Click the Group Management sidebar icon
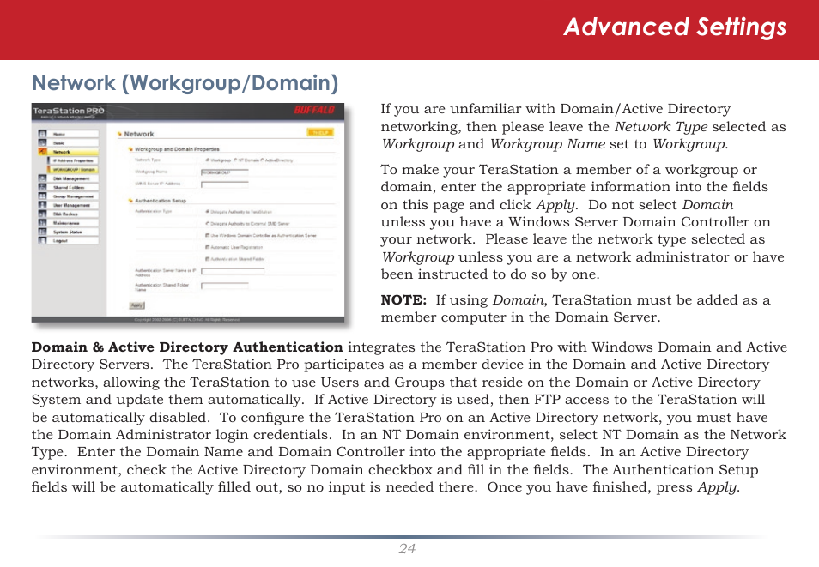The height and width of the screenshot is (567, 819). [42, 196]
